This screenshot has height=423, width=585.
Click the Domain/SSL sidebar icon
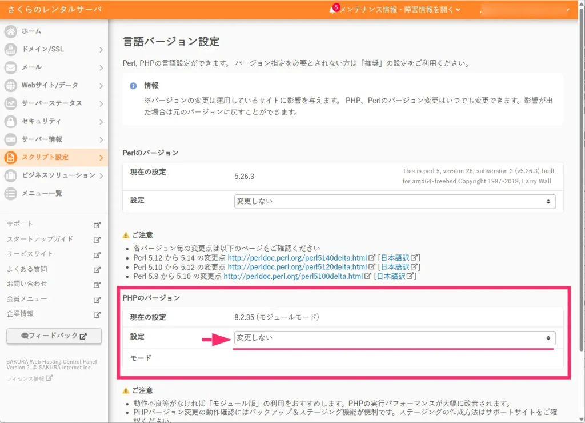tap(10, 49)
